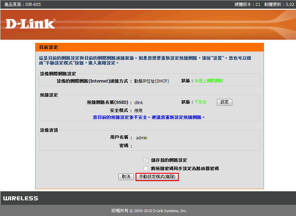Enable 將無線密碼同步設定為路由器密碼 checkbox
The image size is (296, 216).
[x=146, y=168]
